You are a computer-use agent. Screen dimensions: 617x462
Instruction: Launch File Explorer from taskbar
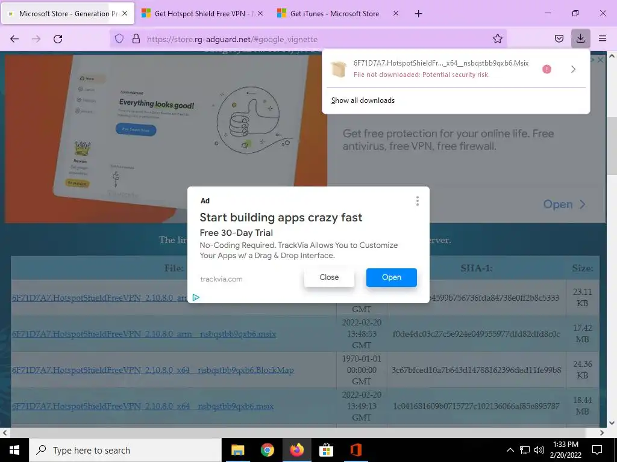click(x=237, y=450)
